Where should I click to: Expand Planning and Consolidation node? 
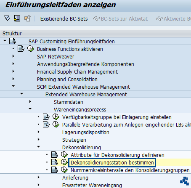pos(13,79)
